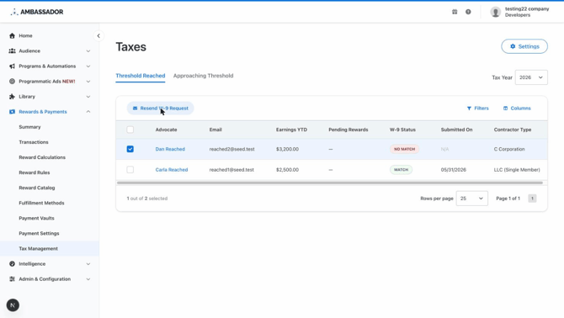Open the Tax Year 2026 dropdown

[x=531, y=77]
